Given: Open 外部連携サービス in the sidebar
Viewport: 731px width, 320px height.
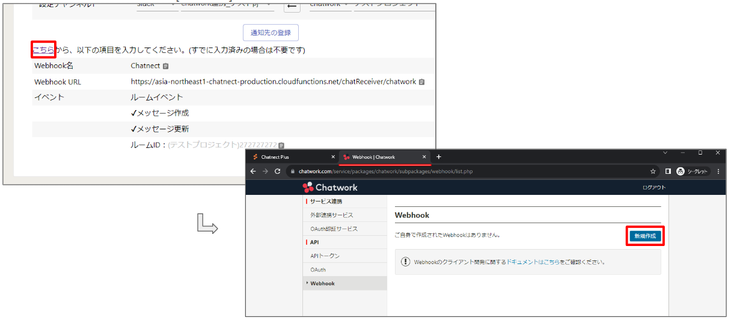Looking at the screenshot, I should tap(345, 215).
